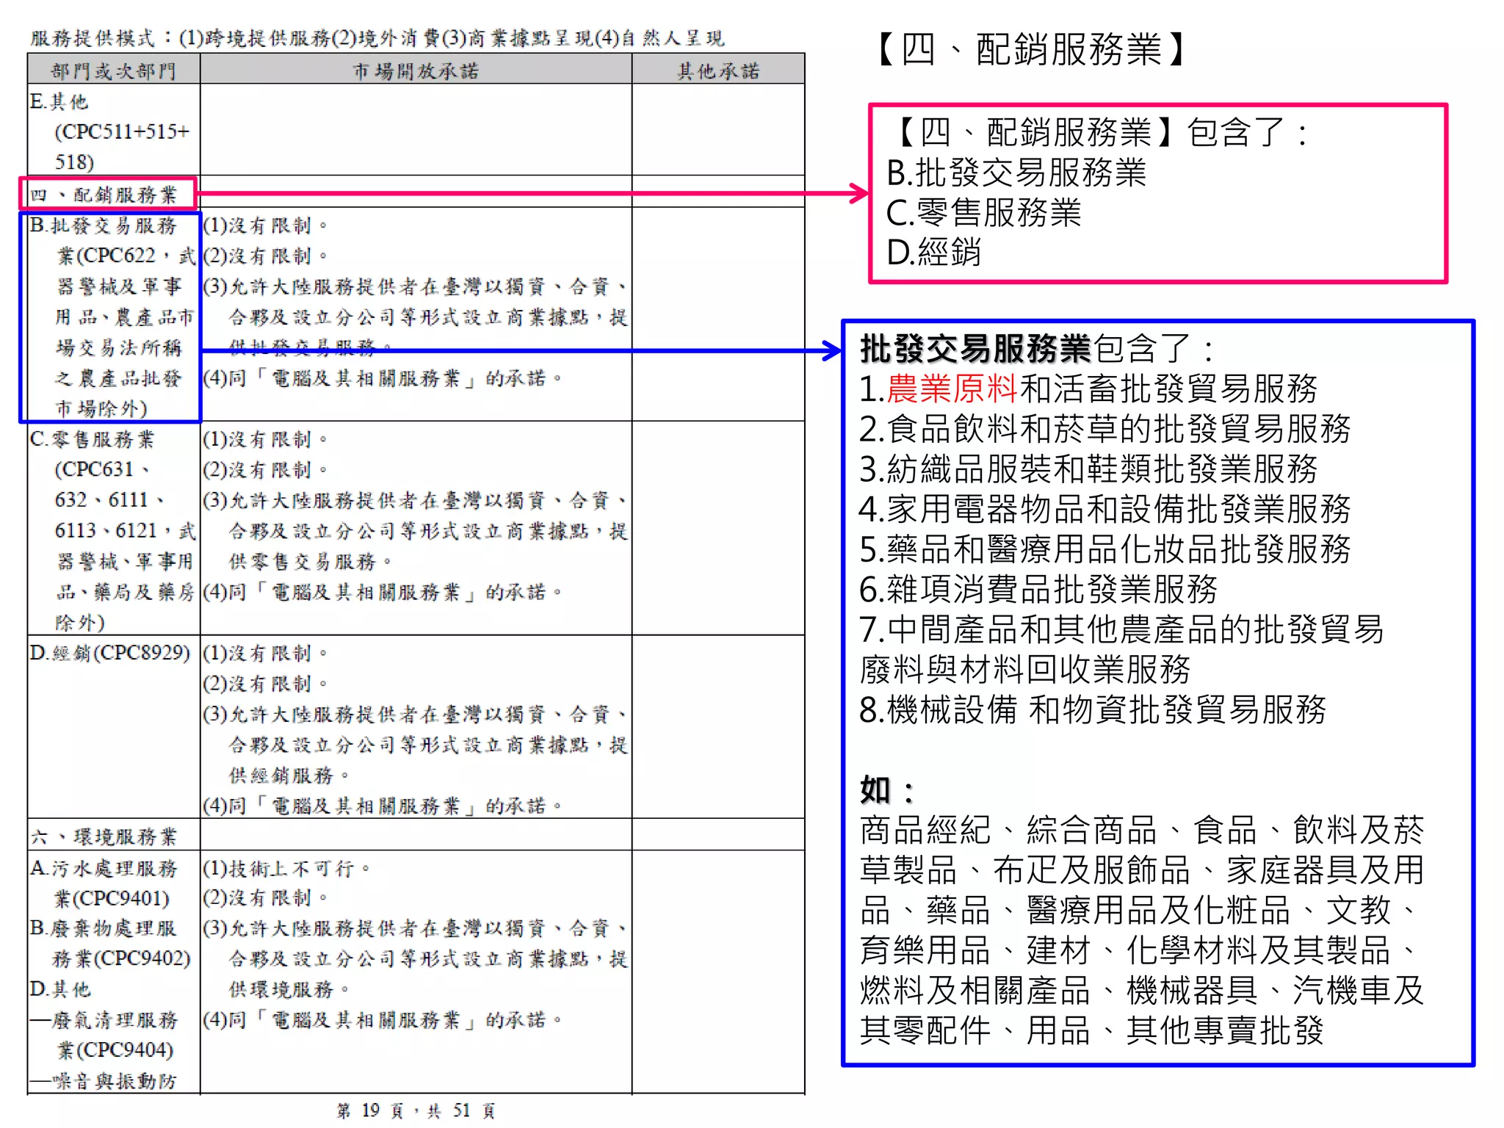Click table cell —噪音與振動防
Viewport: 1504px width, 1128px height.
coord(104,1080)
